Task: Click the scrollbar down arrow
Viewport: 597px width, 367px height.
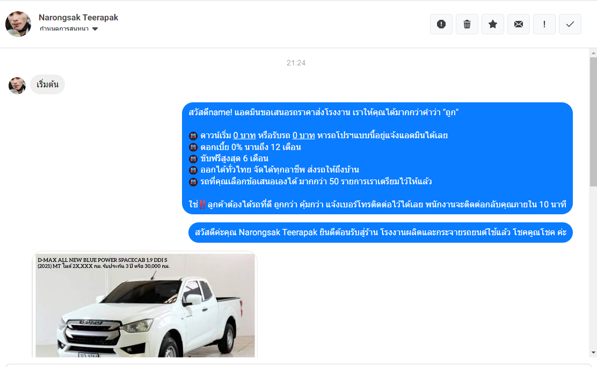Action: pos(593,353)
